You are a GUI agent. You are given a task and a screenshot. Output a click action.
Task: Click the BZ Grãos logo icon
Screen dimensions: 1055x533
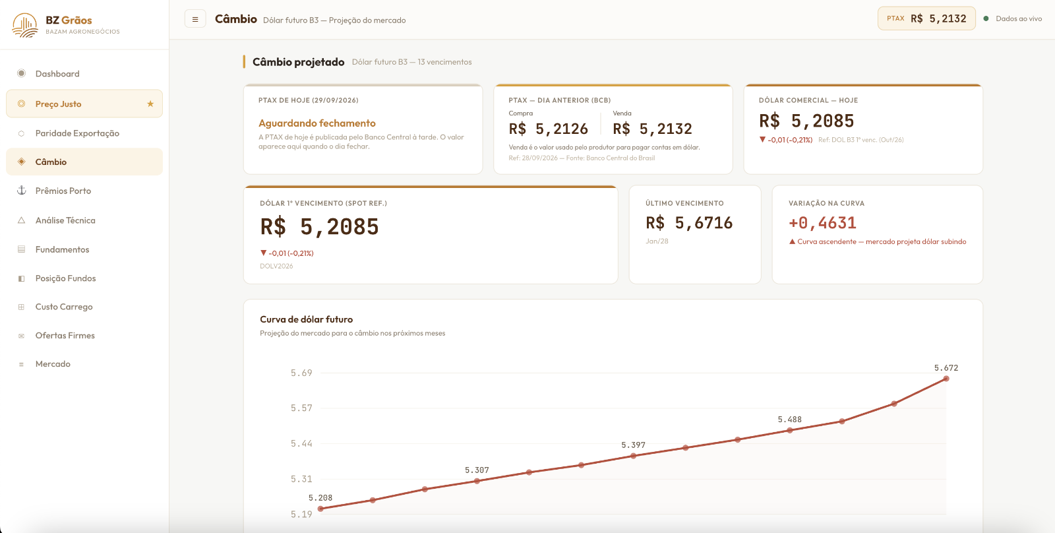coord(25,25)
